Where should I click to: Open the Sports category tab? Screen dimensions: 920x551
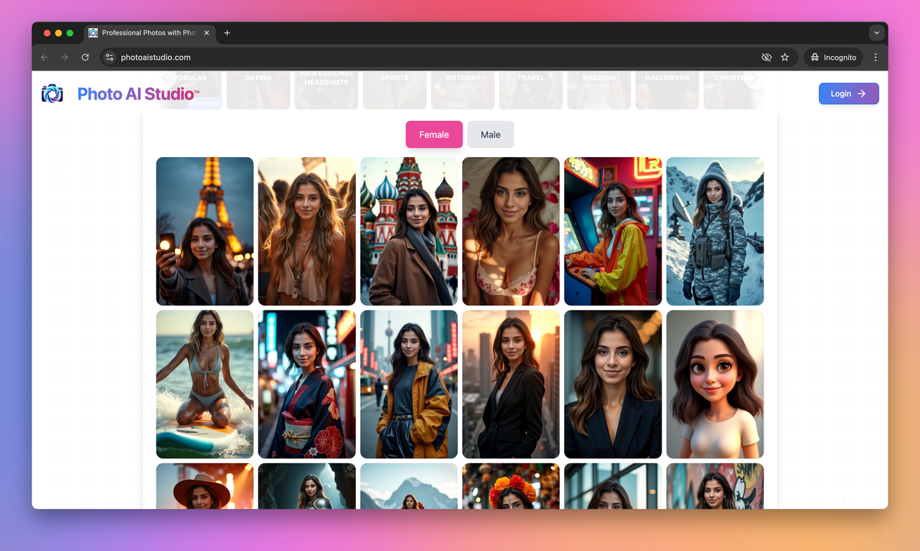pyautogui.click(x=395, y=90)
